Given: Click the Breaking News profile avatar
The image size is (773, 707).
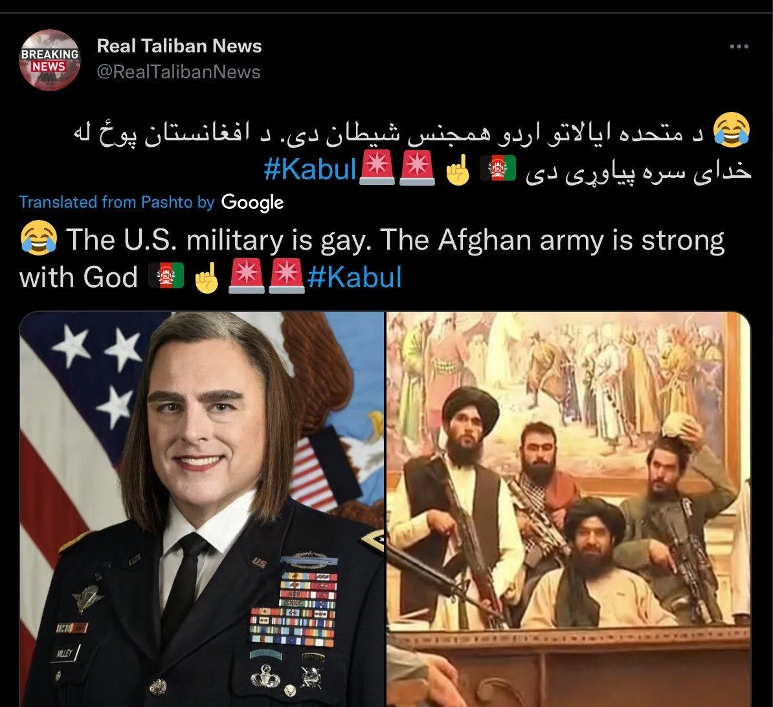Looking at the screenshot, I should 49,60.
